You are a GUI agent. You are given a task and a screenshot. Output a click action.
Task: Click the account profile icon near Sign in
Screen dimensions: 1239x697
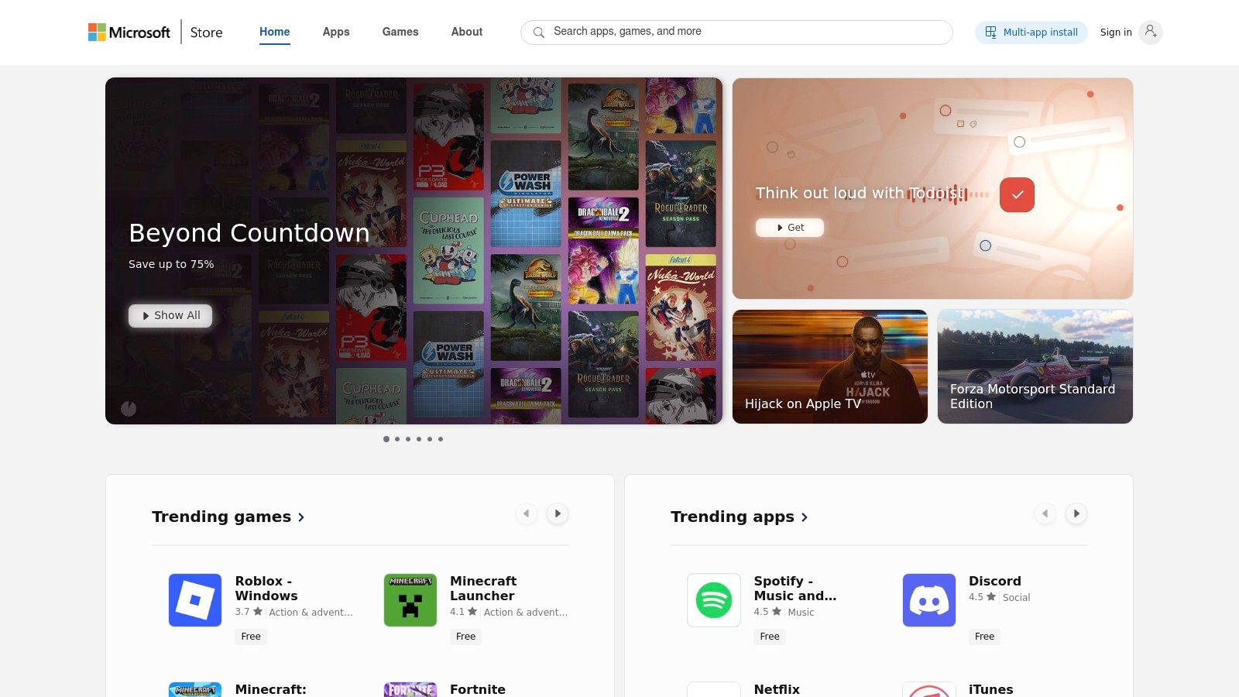tap(1151, 32)
